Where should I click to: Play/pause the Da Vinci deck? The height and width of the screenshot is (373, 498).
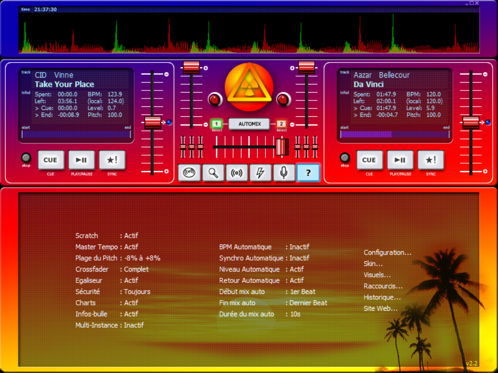(400, 160)
